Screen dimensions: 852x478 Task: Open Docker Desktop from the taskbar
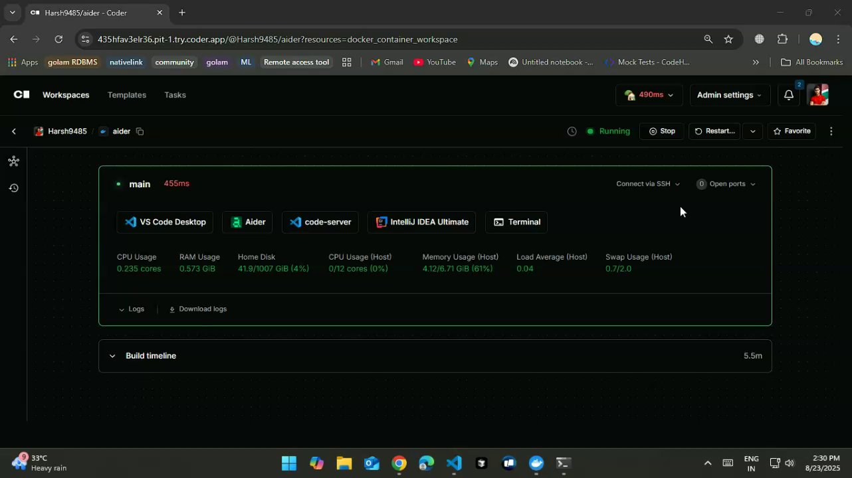coord(536,463)
